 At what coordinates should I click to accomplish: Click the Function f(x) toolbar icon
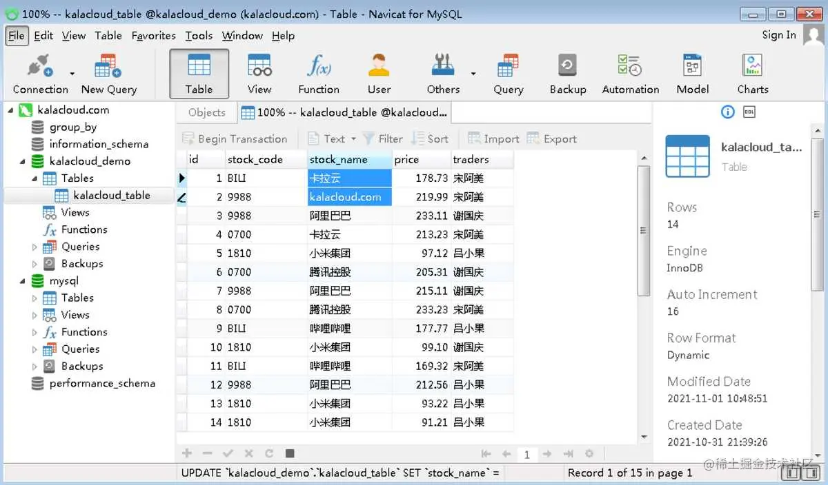[319, 74]
